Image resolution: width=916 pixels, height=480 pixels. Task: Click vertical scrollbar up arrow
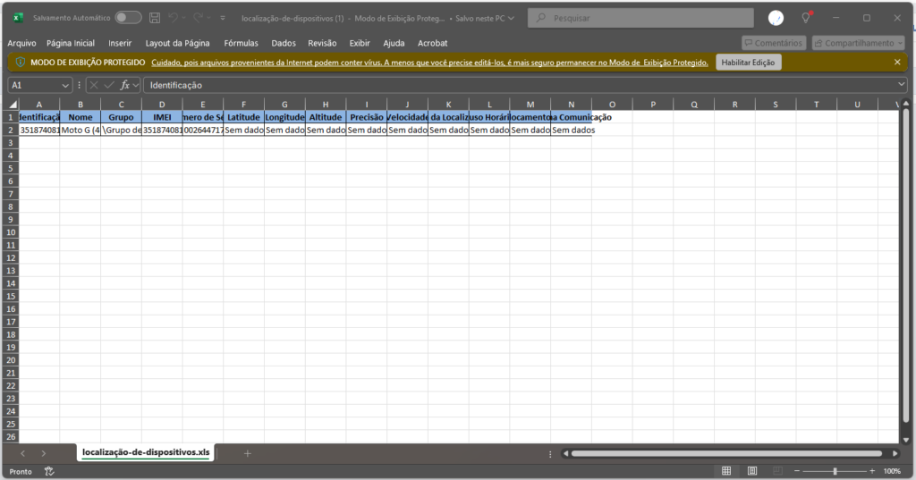905,104
